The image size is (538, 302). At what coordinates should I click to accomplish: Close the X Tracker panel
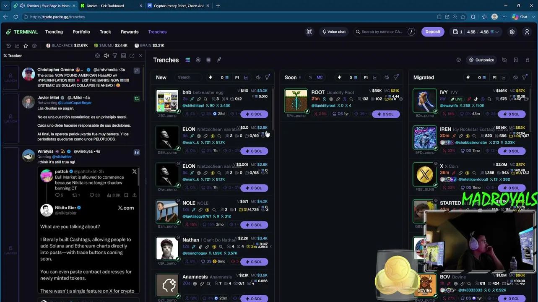140,56
